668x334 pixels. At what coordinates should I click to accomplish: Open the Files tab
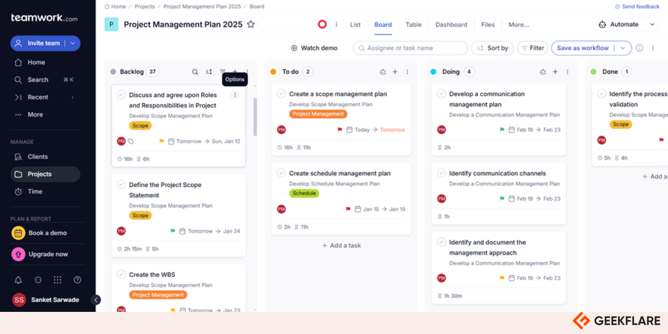488,25
